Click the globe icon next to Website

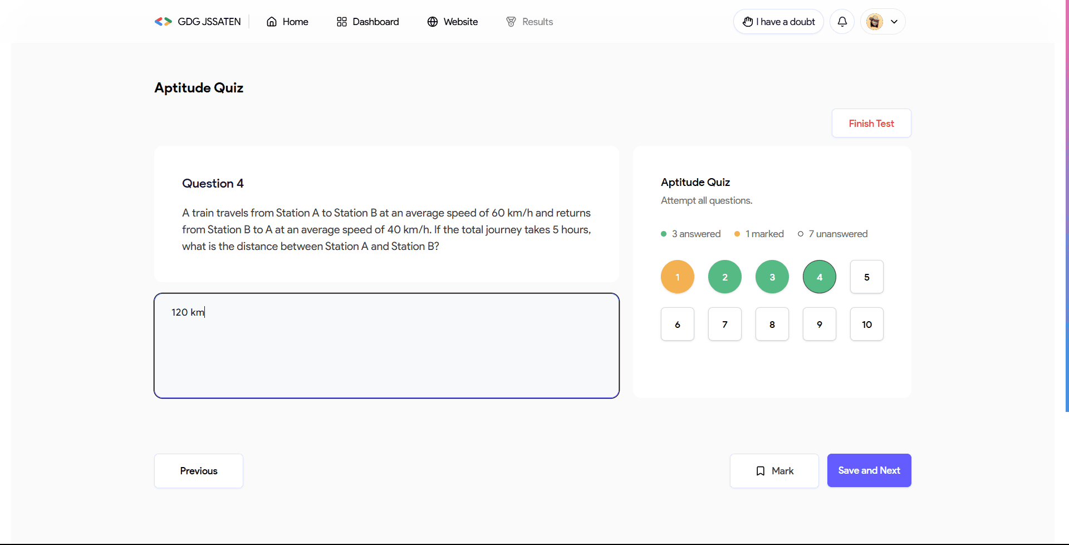click(432, 21)
